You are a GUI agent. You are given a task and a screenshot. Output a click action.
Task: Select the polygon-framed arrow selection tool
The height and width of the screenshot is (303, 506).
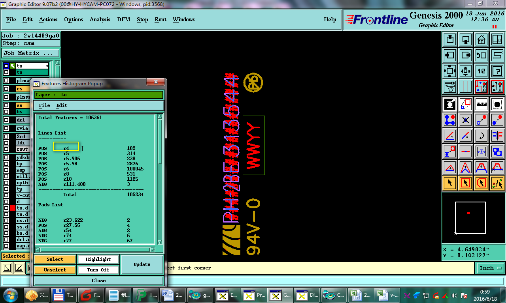[481, 183]
